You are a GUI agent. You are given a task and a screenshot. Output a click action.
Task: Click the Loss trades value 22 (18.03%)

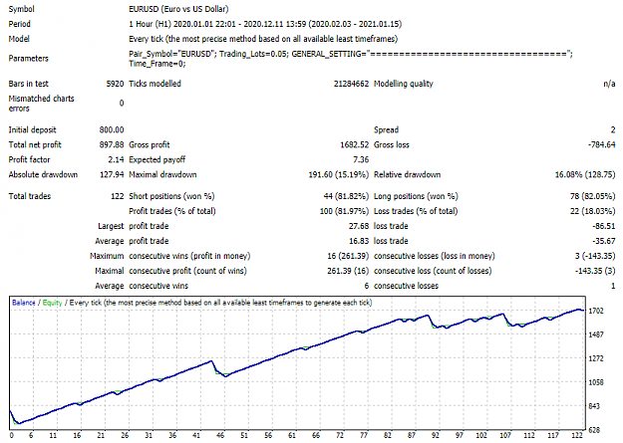click(592, 211)
